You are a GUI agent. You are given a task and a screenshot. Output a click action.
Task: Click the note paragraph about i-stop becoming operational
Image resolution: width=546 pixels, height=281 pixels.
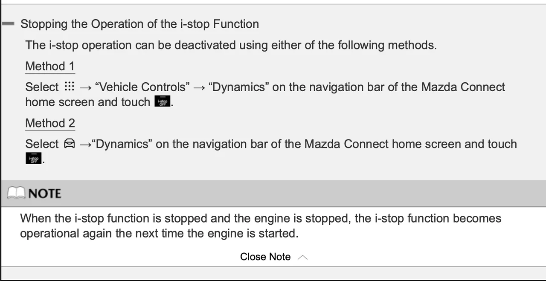click(260, 226)
